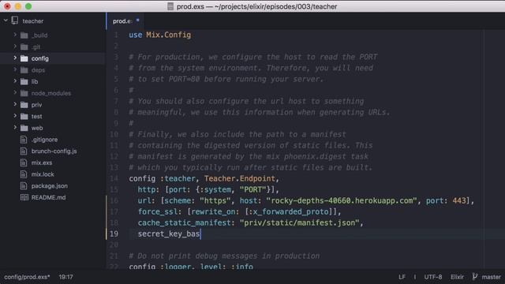Click the 19:17 cursor position indicator
The width and height of the screenshot is (505, 284).
(65, 277)
